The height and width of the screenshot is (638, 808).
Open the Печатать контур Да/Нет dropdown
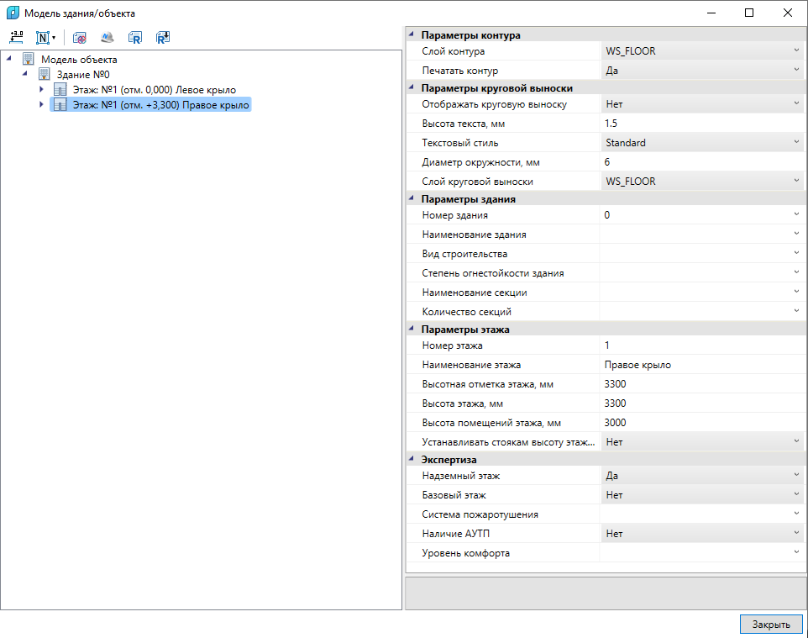click(x=702, y=71)
